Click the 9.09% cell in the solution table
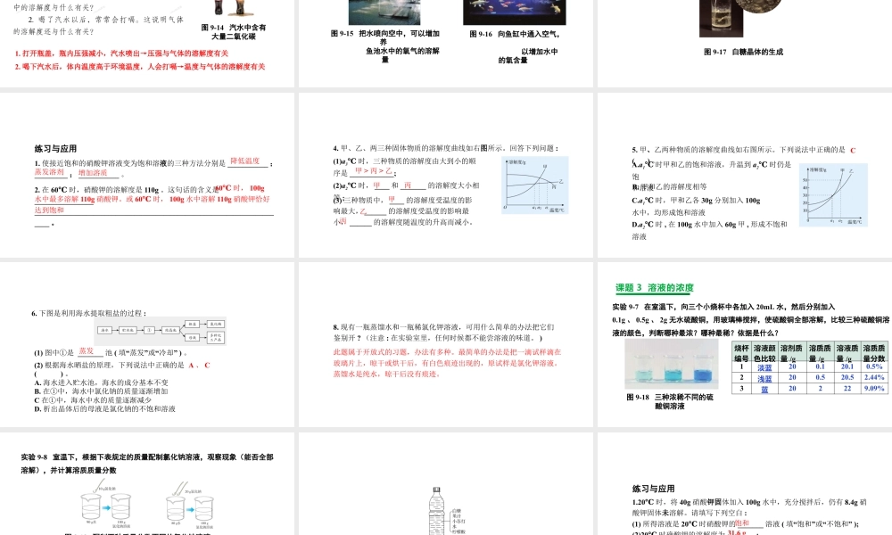Screen dimensions: 892x535 [x=875, y=386]
